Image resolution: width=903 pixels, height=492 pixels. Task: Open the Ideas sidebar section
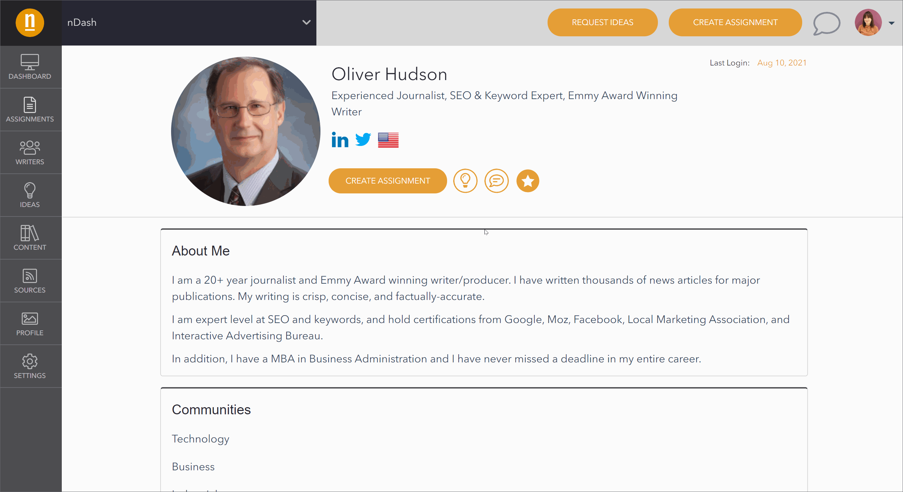(30, 195)
